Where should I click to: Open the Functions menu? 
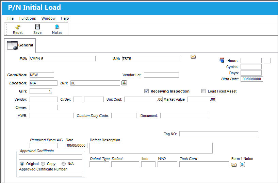pyautogui.click(x=28, y=18)
